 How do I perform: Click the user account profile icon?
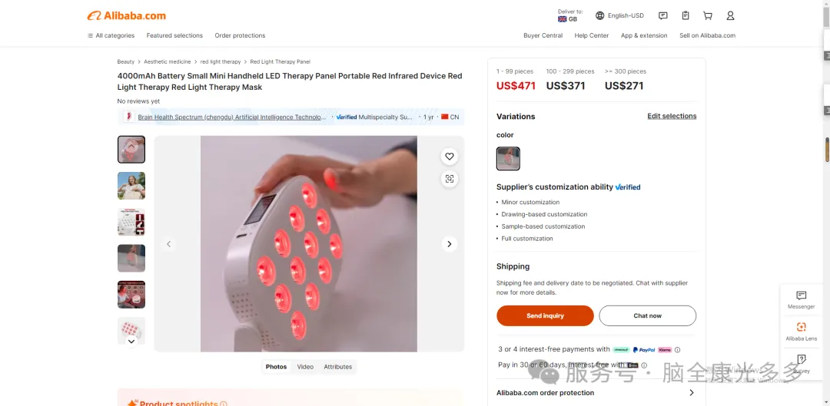730,16
